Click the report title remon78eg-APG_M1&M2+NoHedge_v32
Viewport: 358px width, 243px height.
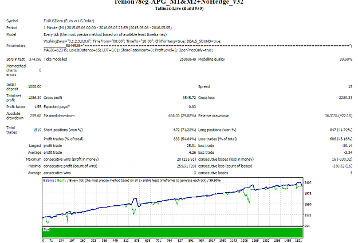(179, 2)
